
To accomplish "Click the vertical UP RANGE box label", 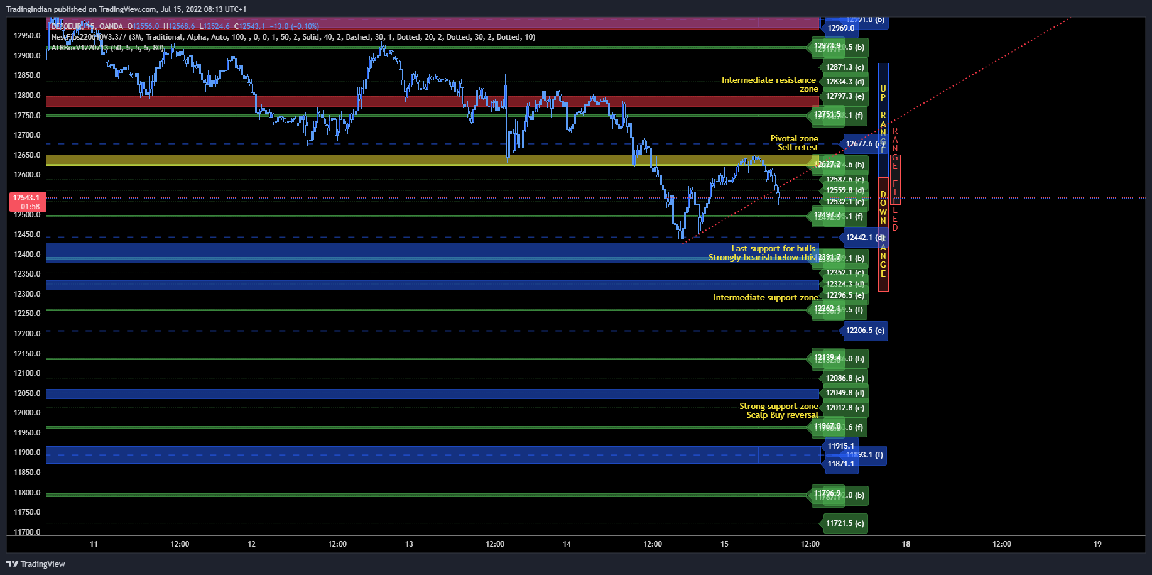I will coord(883,119).
